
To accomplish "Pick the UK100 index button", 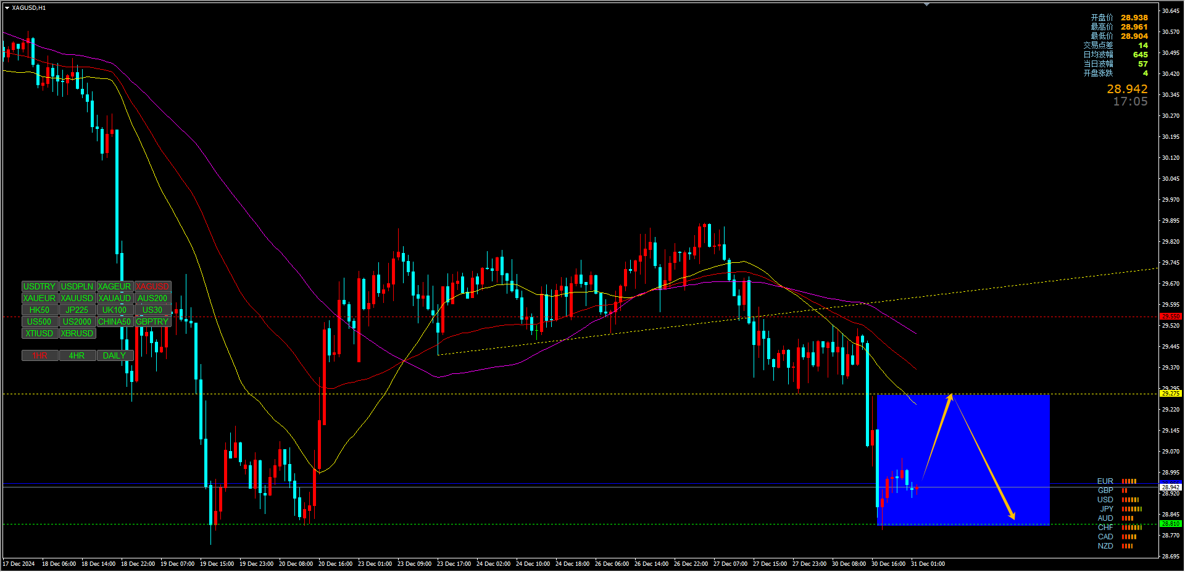I will coord(115,310).
